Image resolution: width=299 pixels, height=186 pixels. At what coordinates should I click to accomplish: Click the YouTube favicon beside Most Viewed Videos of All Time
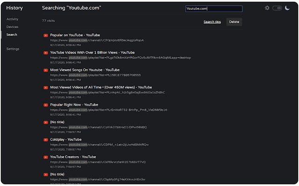tap(46, 87)
